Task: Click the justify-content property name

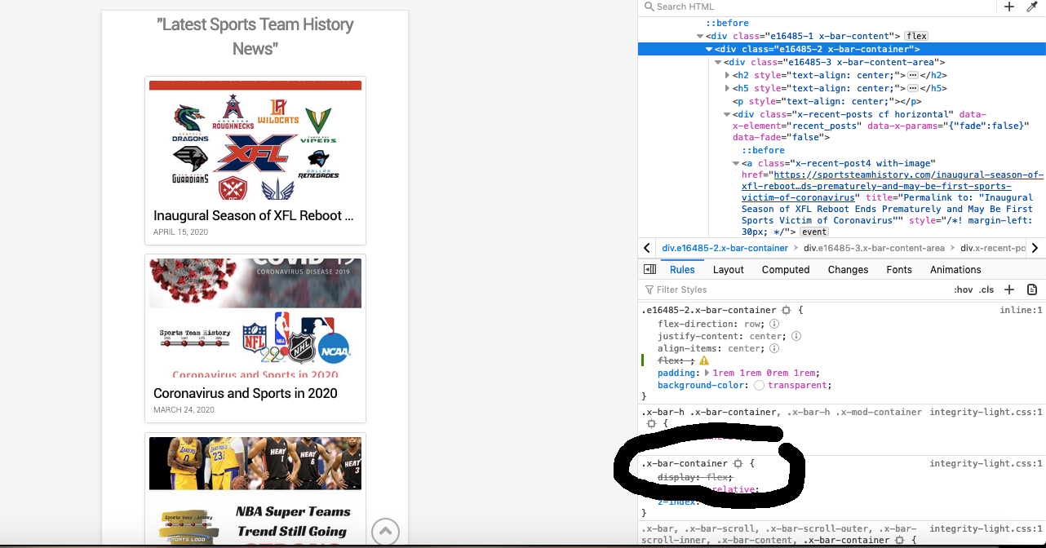Action: coord(698,336)
